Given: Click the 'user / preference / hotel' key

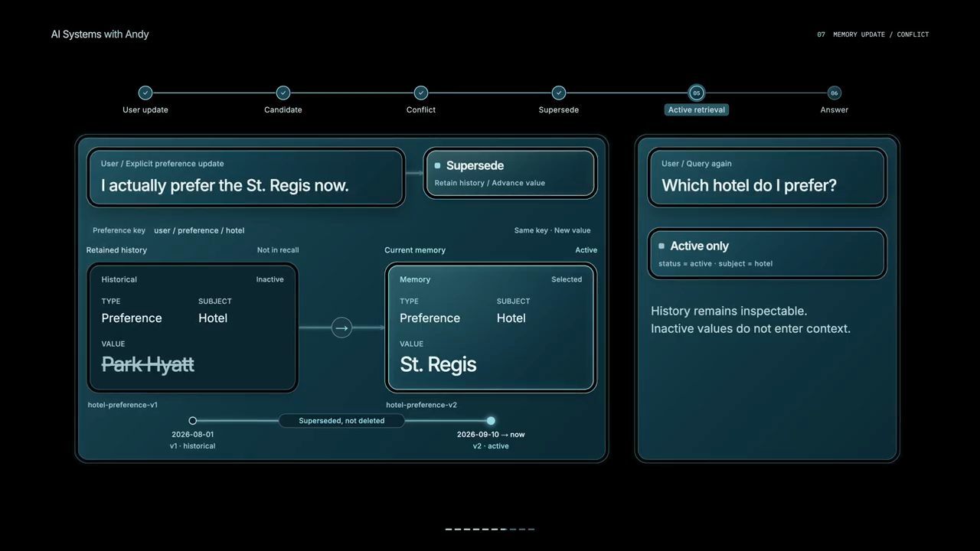Looking at the screenshot, I should pyautogui.click(x=199, y=230).
